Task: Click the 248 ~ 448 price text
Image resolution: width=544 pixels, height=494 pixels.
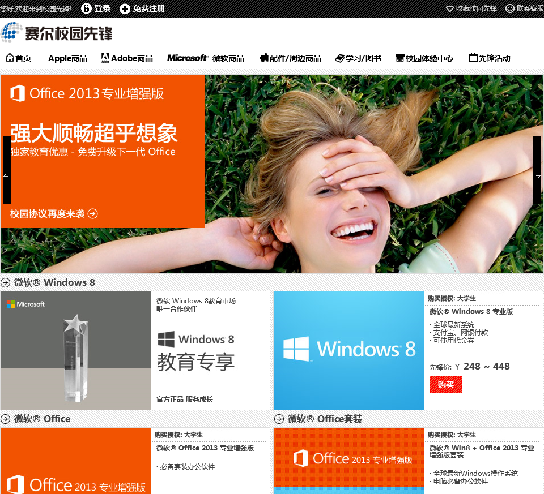Action: tap(486, 367)
